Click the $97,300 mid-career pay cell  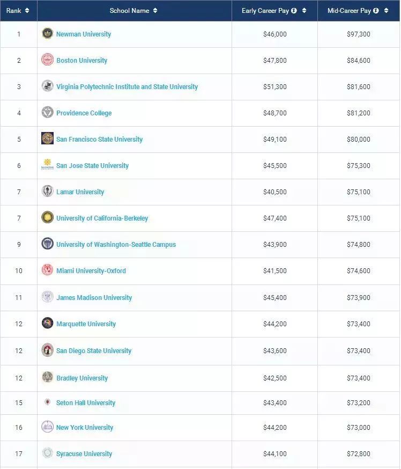[x=358, y=34]
